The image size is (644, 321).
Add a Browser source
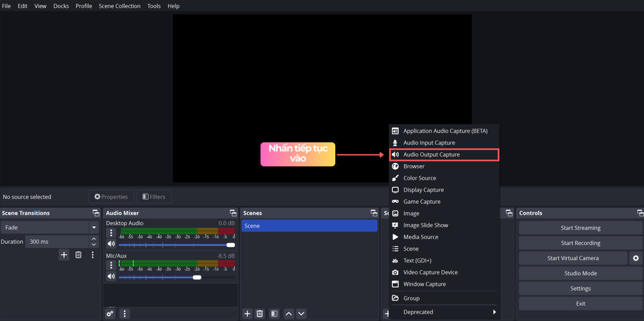(x=444, y=166)
